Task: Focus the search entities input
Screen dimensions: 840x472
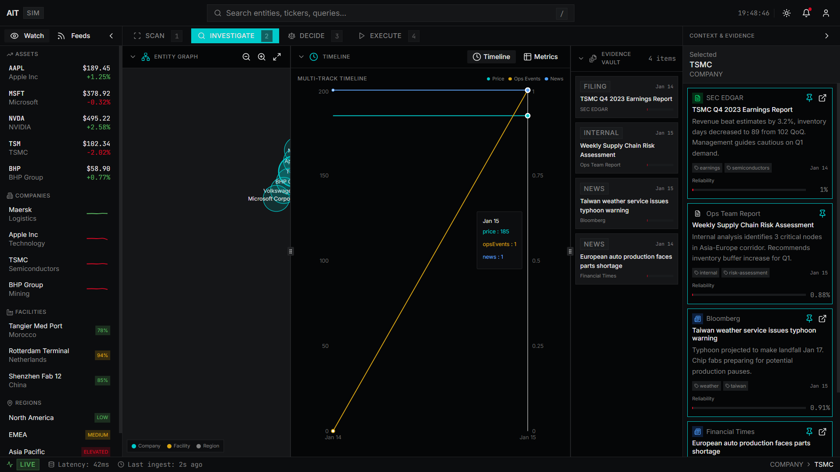Action: pyautogui.click(x=390, y=13)
